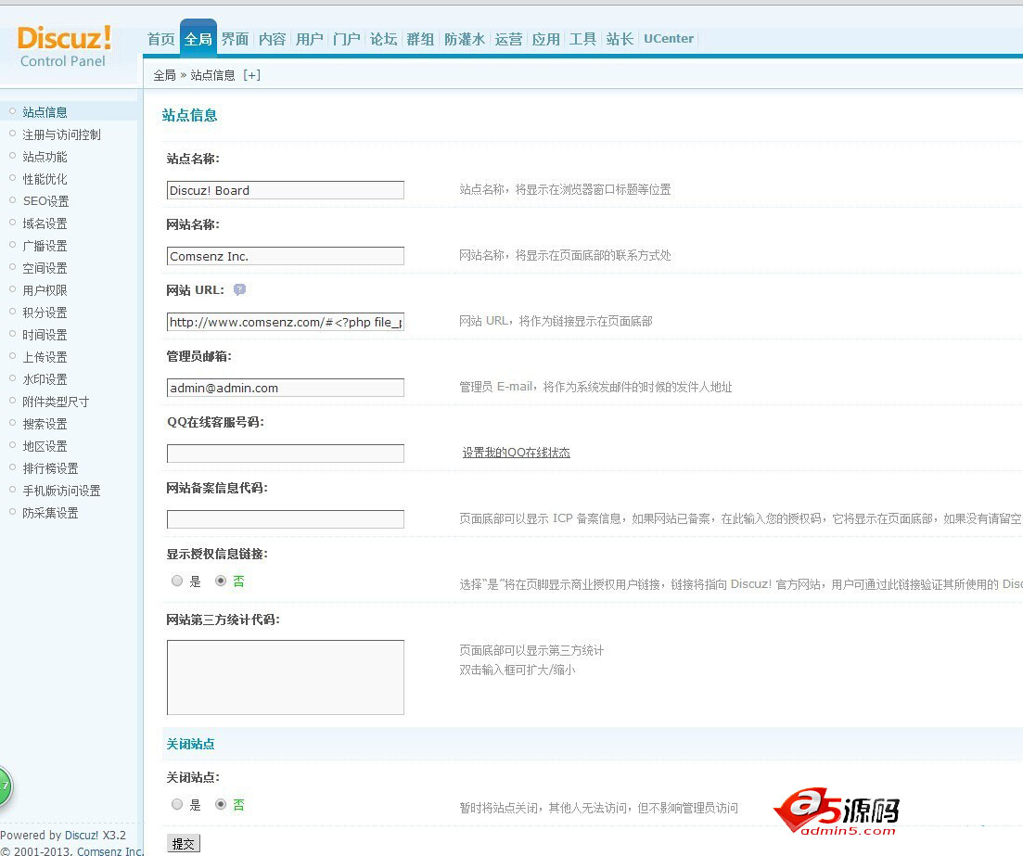Screen dimensions: 1023x856
Task: Select 否 for 关闭站点
Action: tap(219, 805)
